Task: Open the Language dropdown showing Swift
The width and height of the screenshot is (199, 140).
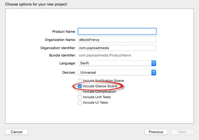Action: tap(115, 63)
